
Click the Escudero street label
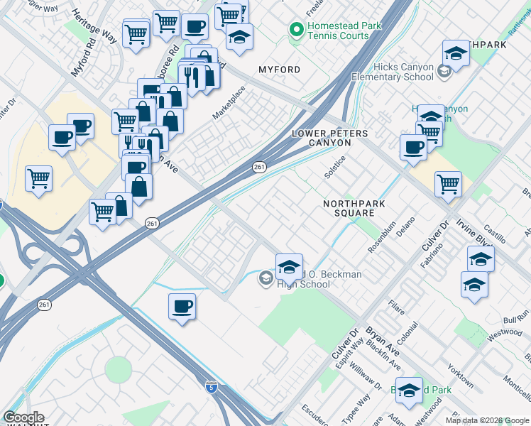click(314, 415)
